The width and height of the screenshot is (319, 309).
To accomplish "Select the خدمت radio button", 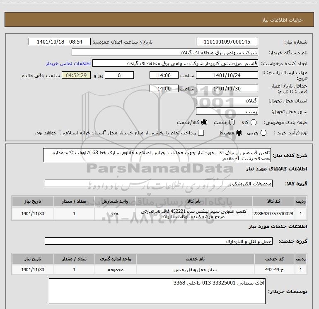I will point(232,122).
